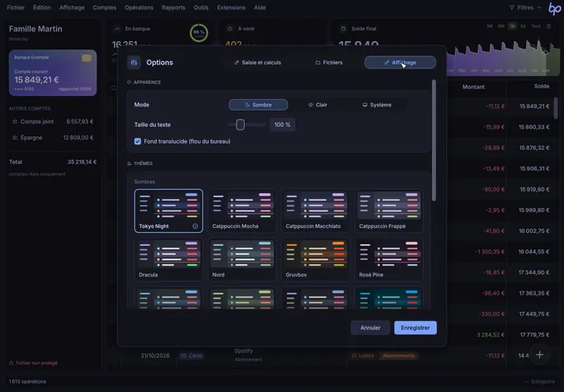Click the 98 % progress ring indicator

pos(199,33)
